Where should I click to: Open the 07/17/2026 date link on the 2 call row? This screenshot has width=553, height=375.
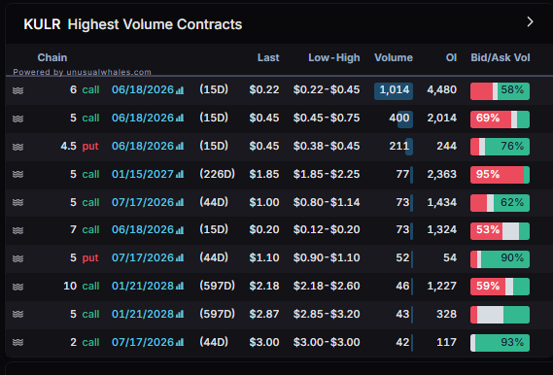click(143, 342)
